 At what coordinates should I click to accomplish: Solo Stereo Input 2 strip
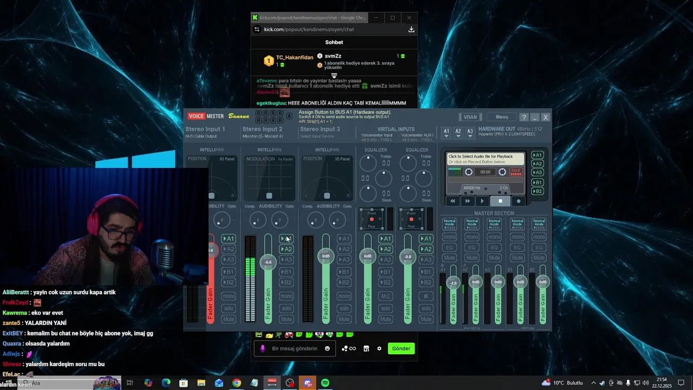coord(286,308)
